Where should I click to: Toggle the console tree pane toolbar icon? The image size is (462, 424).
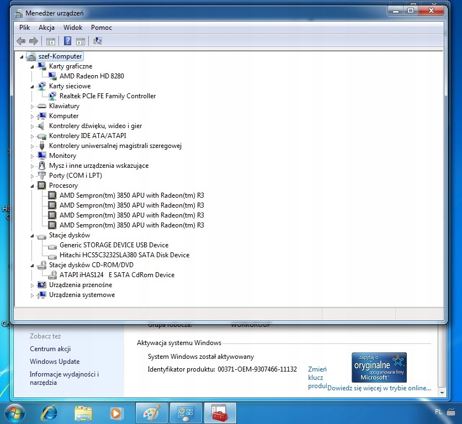point(50,41)
